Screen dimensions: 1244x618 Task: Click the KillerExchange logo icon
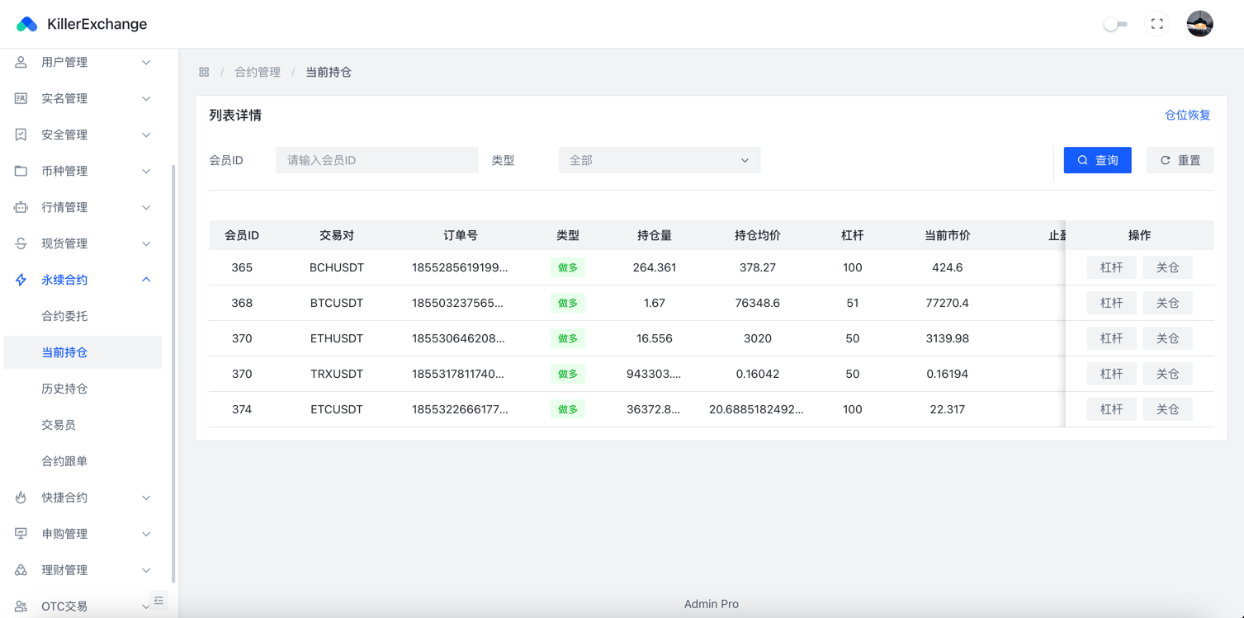(x=26, y=24)
